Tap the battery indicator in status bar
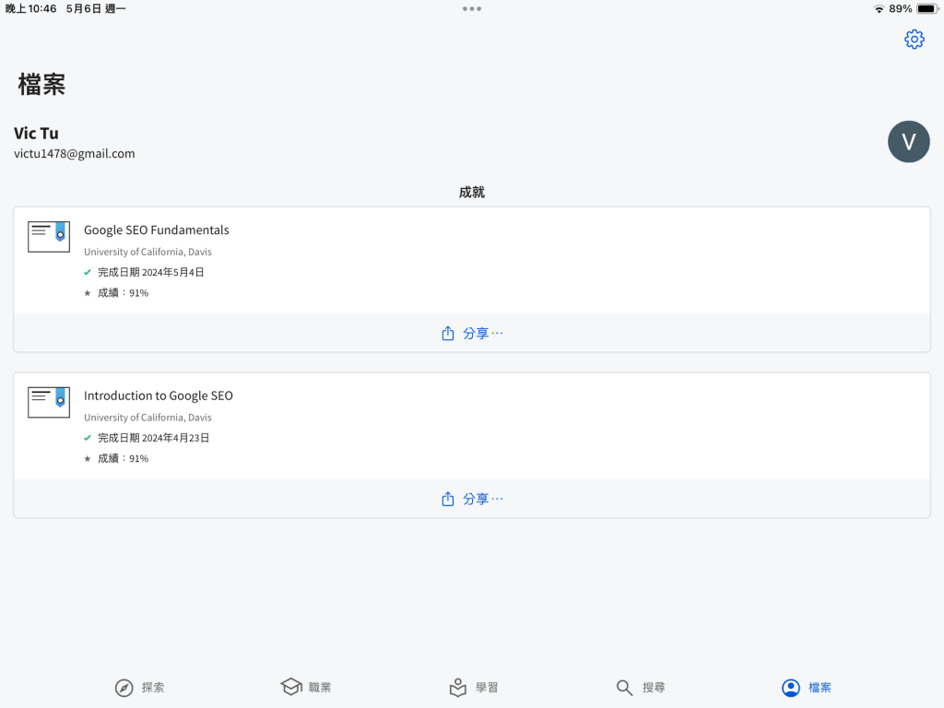The image size is (944, 708). click(x=927, y=8)
